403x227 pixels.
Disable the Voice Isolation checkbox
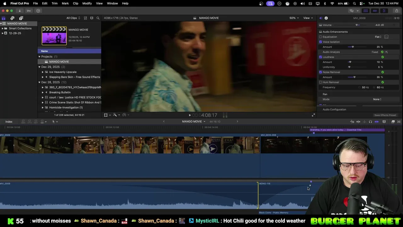[x=321, y=42]
